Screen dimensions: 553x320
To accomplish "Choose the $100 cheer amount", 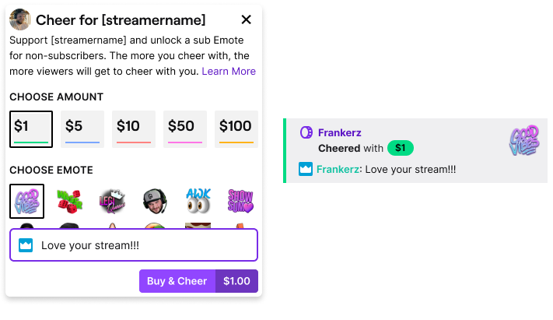I will [x=236, y=128].
